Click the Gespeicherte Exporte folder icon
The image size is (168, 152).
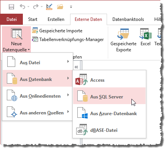(x=123, y=34)
